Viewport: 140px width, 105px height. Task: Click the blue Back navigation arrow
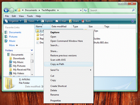[6, 10]
